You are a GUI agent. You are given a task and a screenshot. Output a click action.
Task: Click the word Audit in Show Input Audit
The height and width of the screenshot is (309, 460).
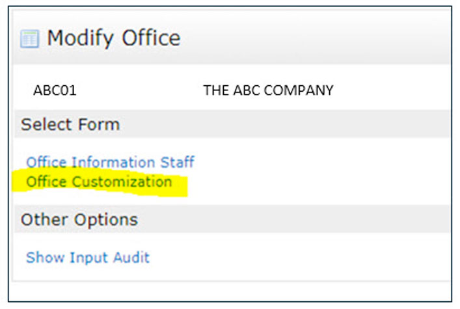point(132,258)
